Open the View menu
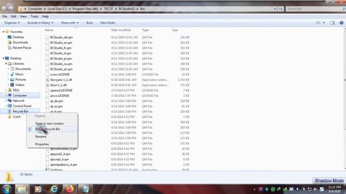This screenshot has width=346, height=194. click(23, 16)
